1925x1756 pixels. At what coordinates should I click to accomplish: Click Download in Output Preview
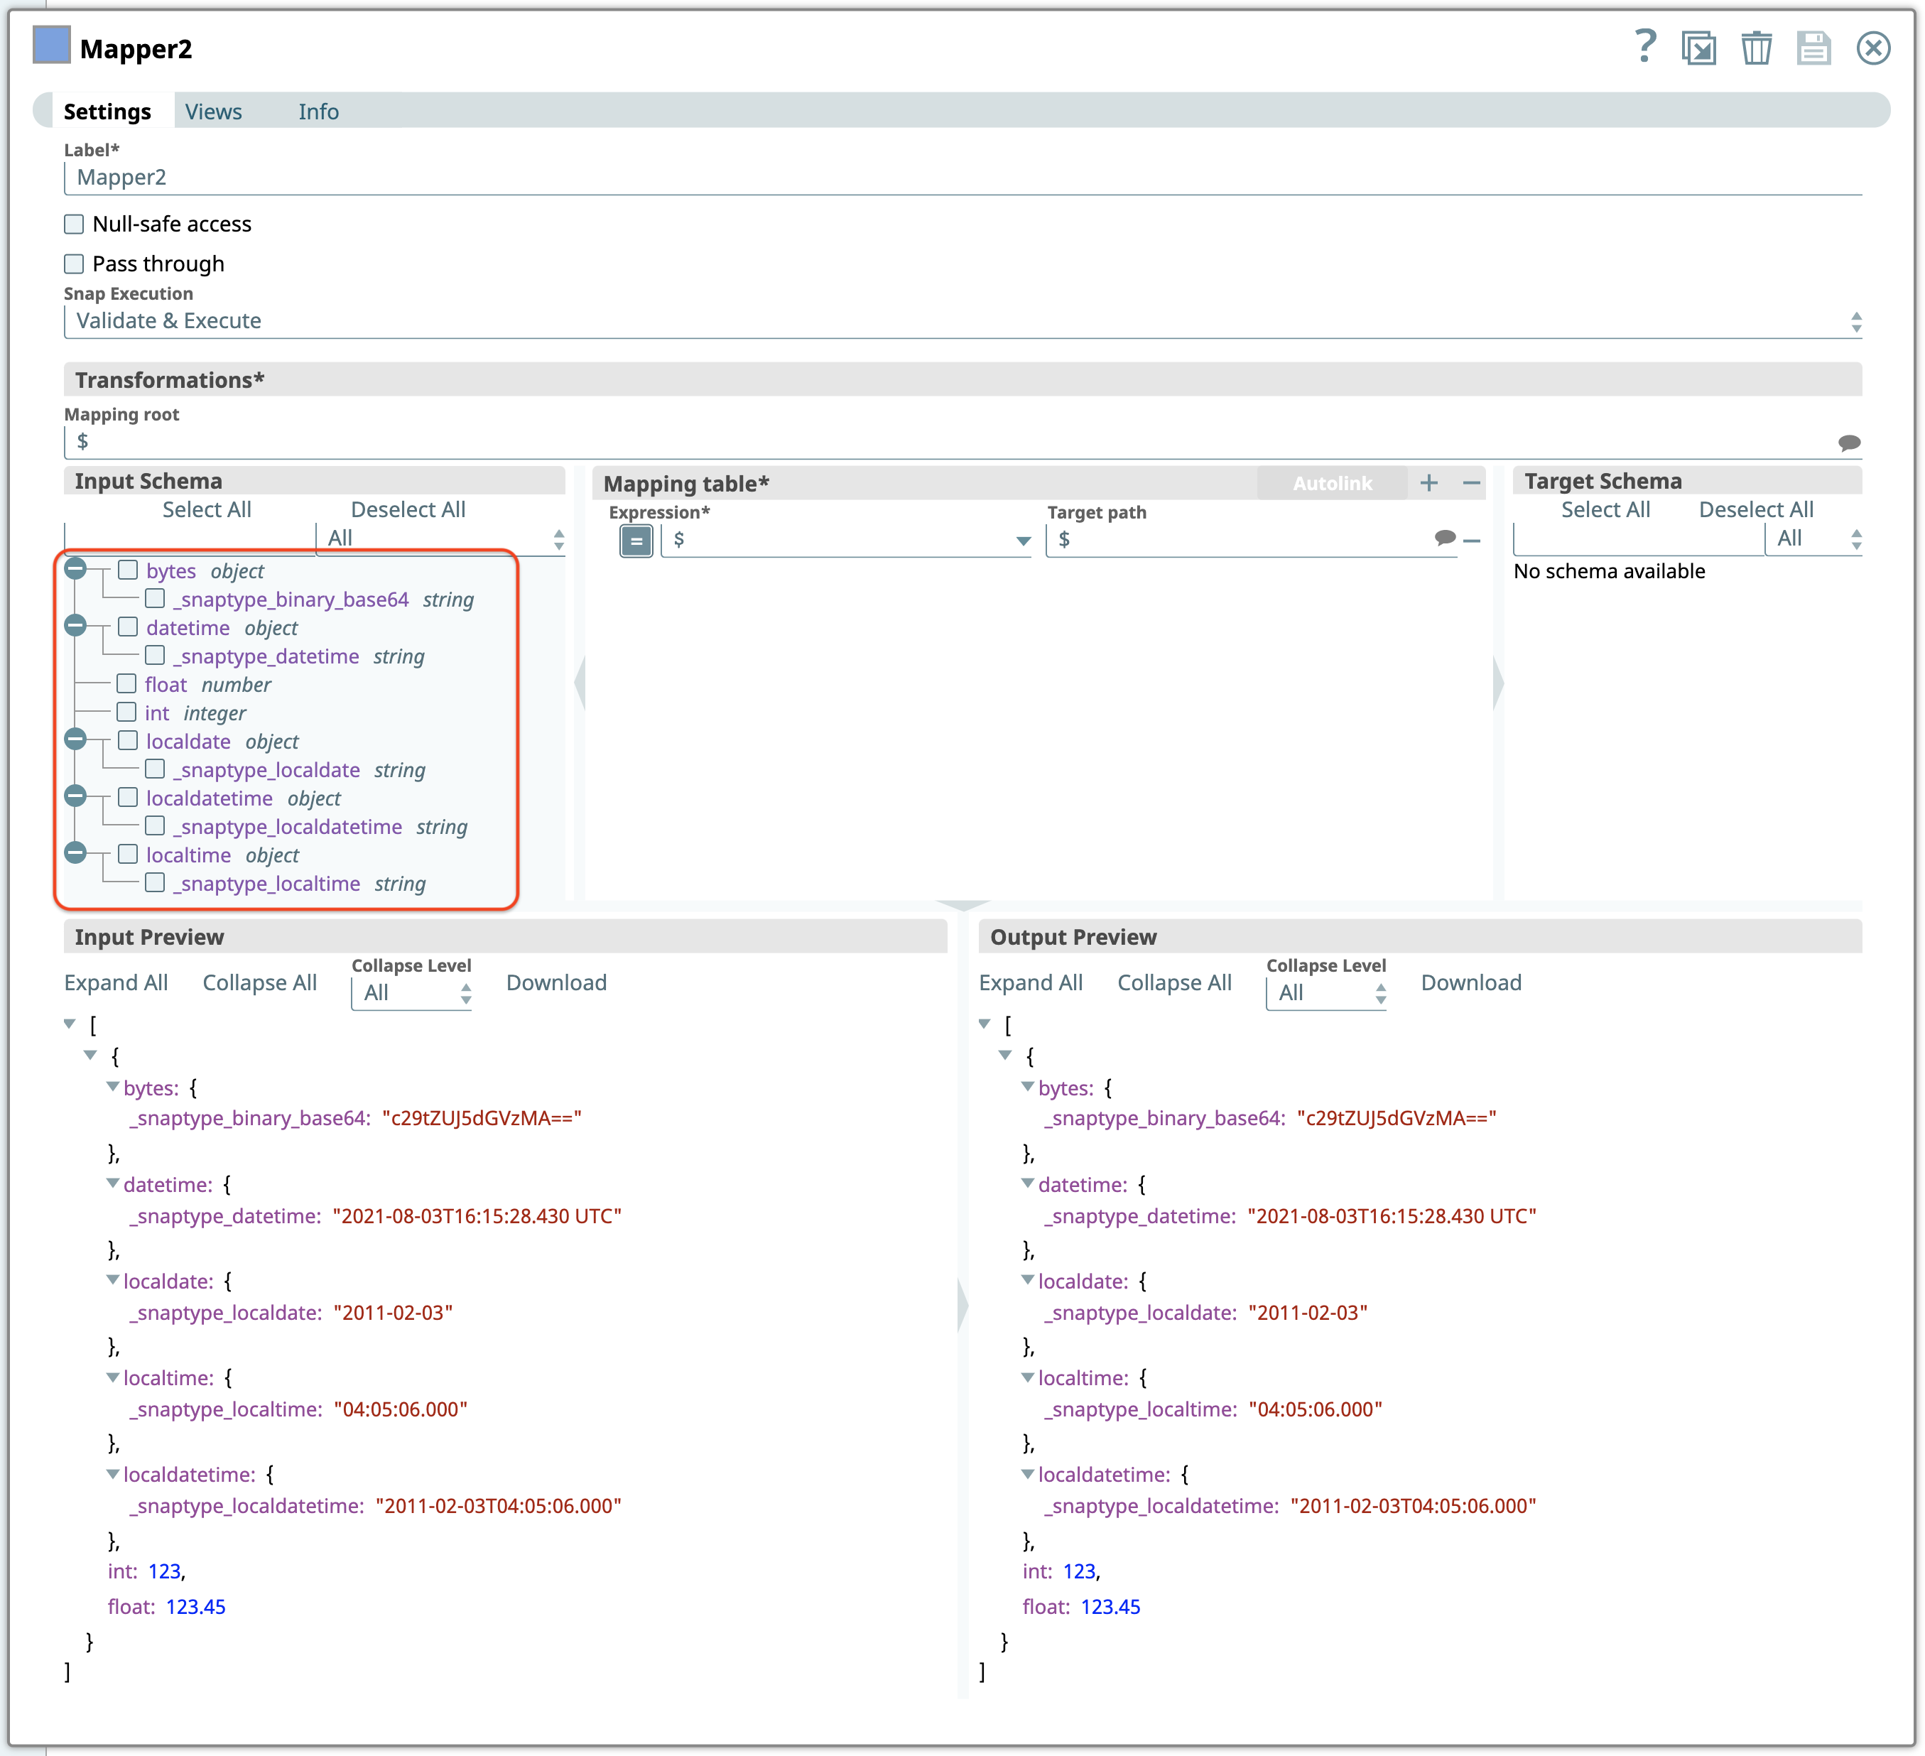[x=1470, y=982]
